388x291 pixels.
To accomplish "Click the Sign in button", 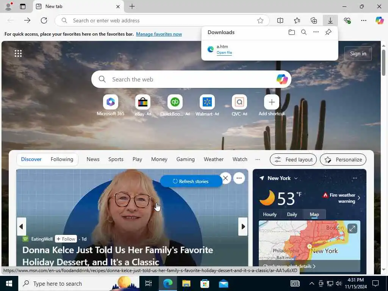I will [x=358, y=53].
